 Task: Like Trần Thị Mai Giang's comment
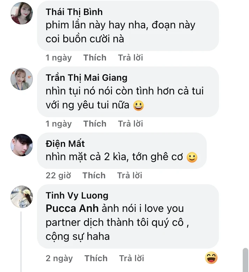[95, 124]
